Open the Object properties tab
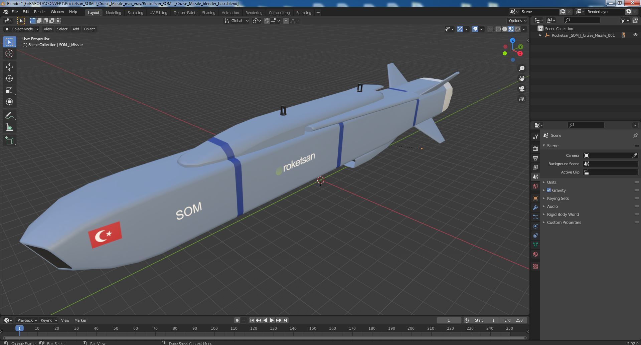 click(x=535, y=198)
